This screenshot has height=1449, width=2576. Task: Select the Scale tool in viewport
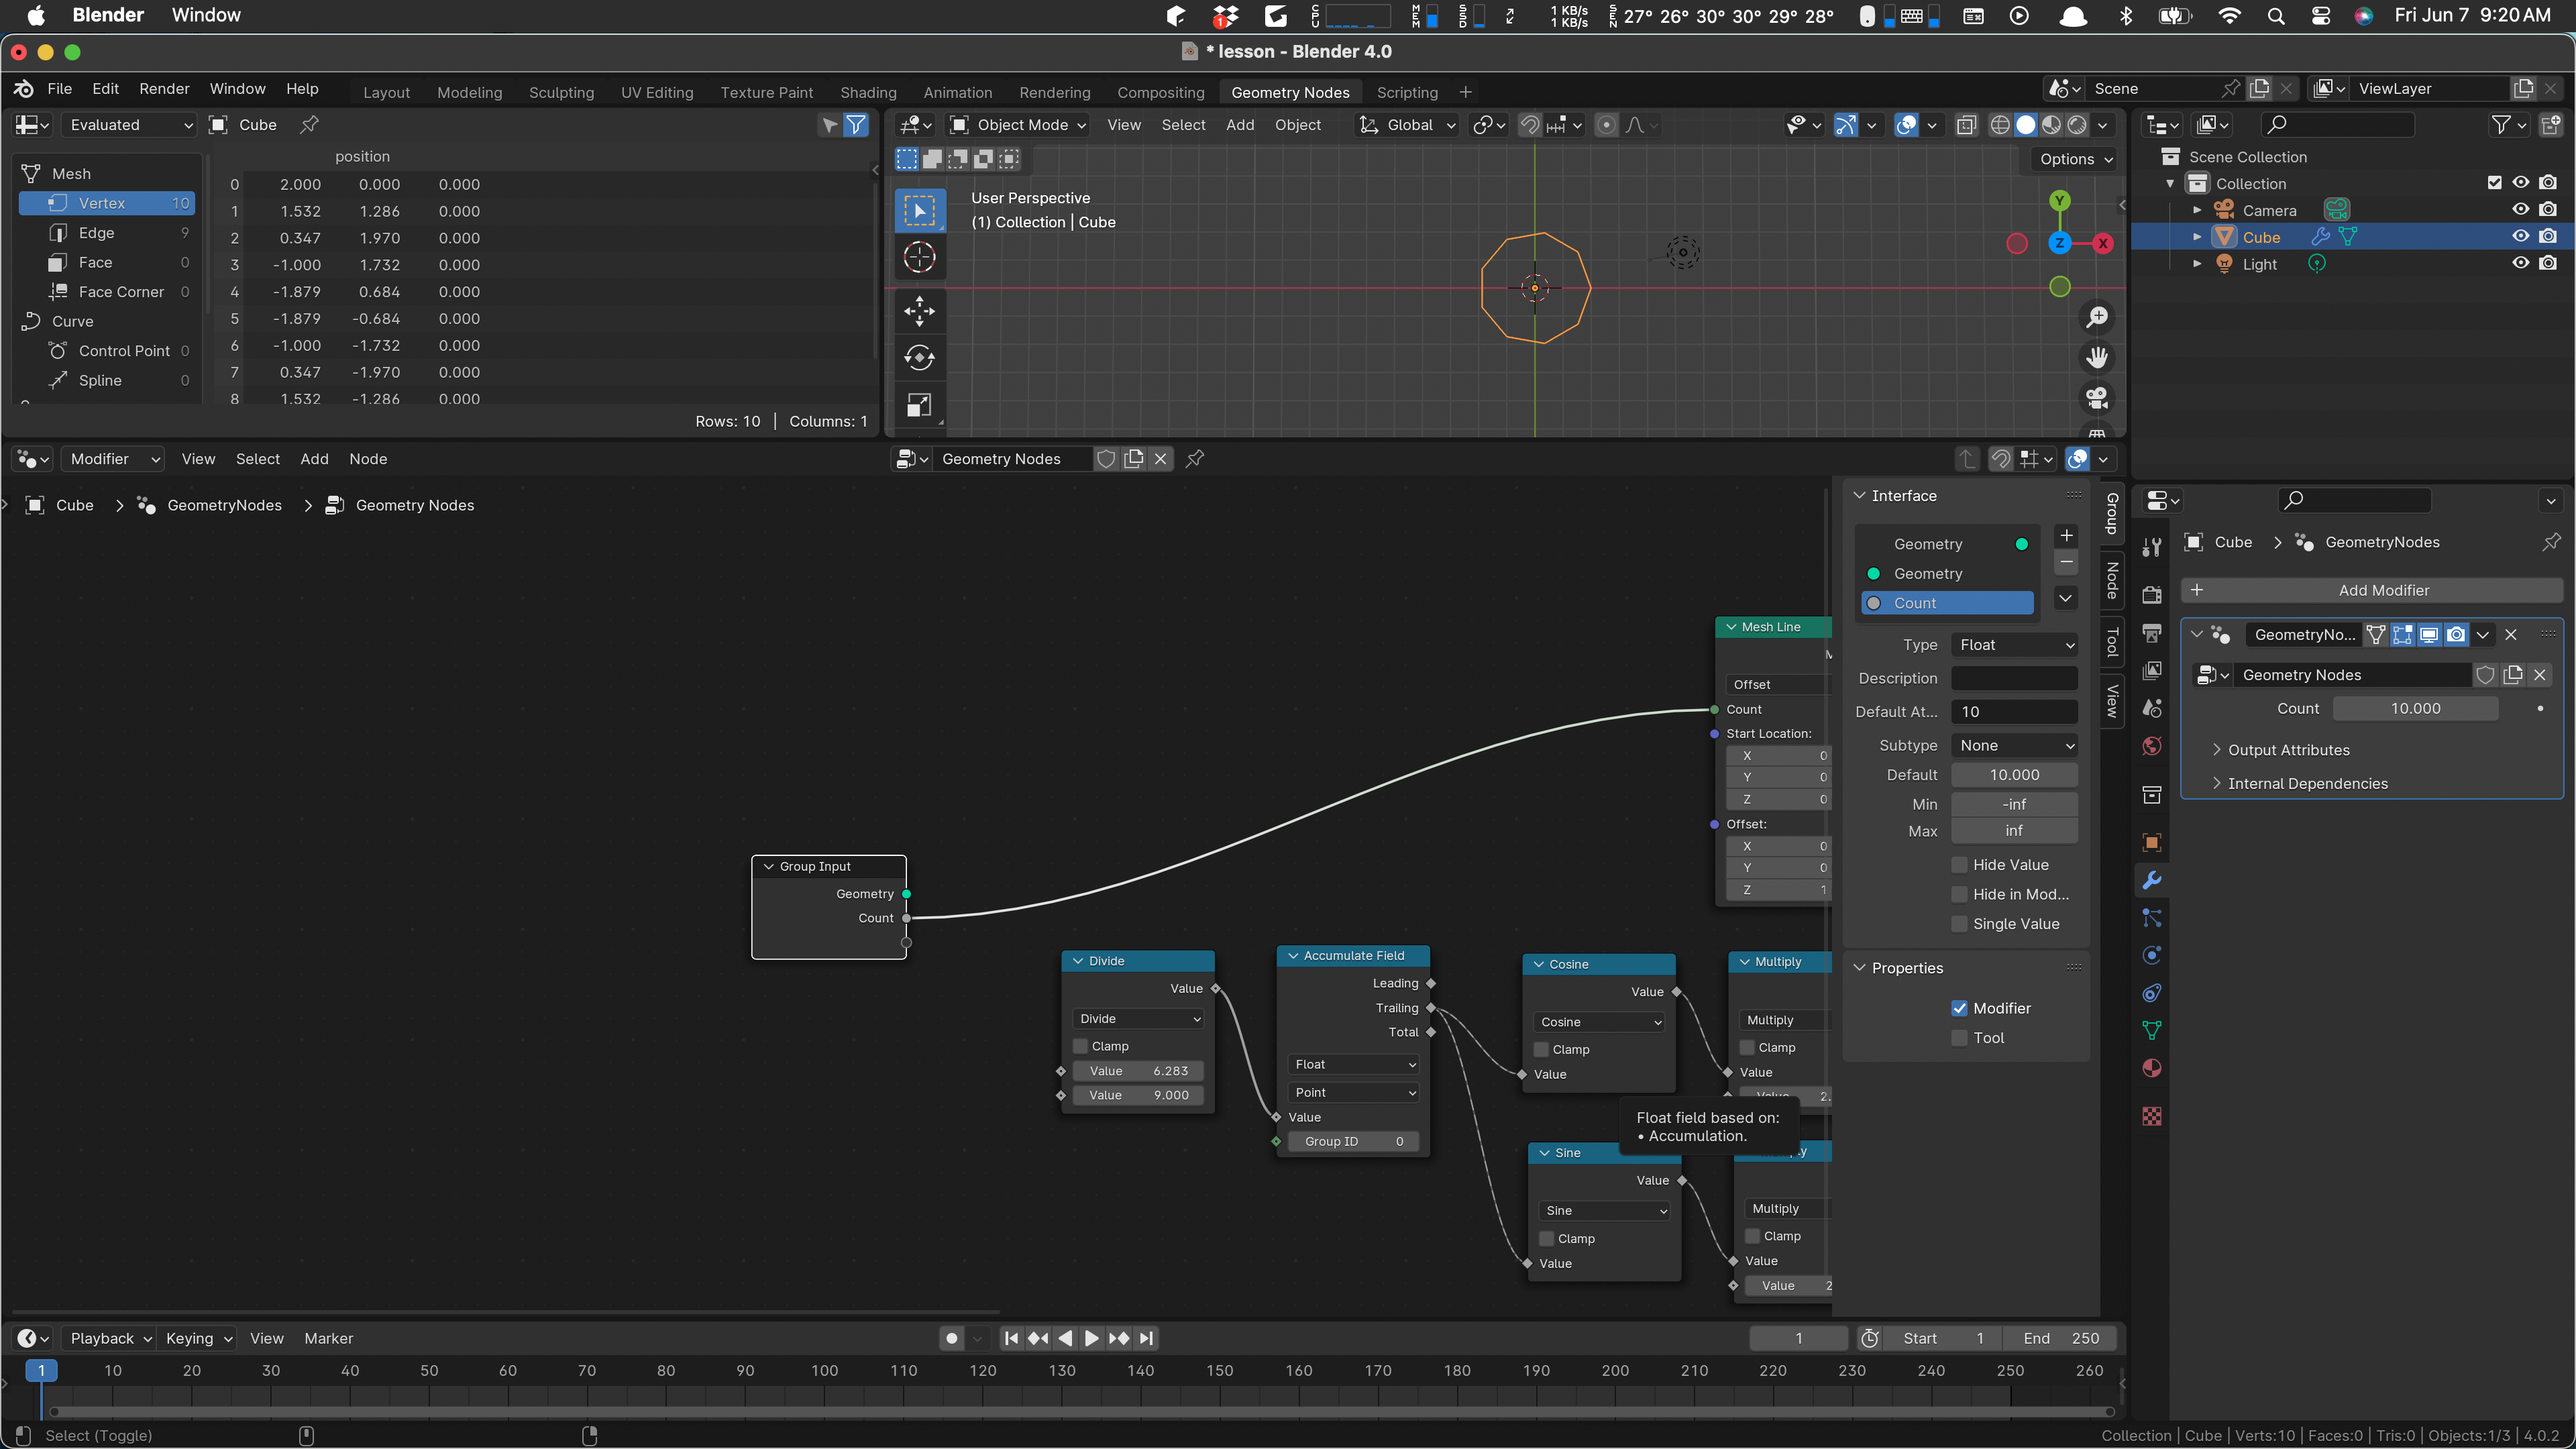[919, 405]
